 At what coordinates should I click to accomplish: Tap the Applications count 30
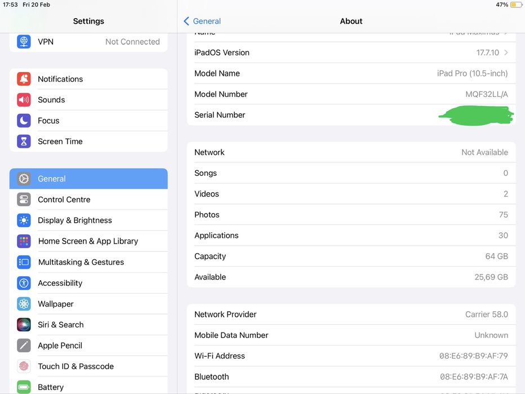(503, 236)
